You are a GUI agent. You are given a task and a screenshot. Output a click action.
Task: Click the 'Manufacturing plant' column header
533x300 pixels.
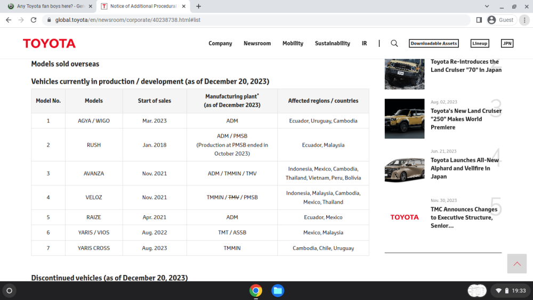coord(232,101)
